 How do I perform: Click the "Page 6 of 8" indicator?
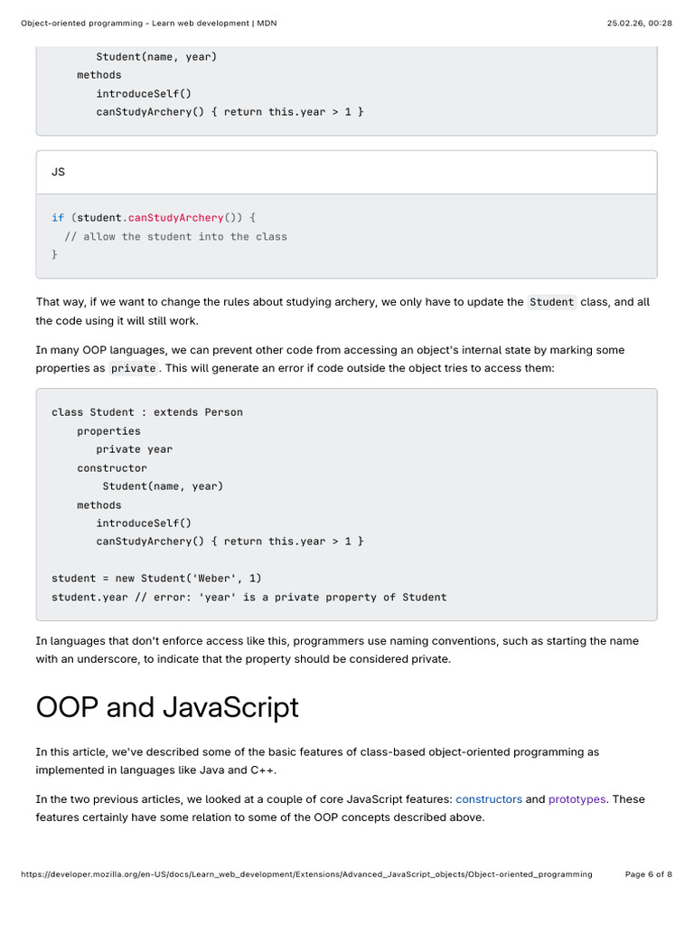pyautogui.click(x=648, y=874)
